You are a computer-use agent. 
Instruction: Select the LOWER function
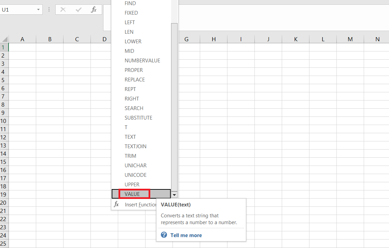pyautogui.click(x=133, y=41)
